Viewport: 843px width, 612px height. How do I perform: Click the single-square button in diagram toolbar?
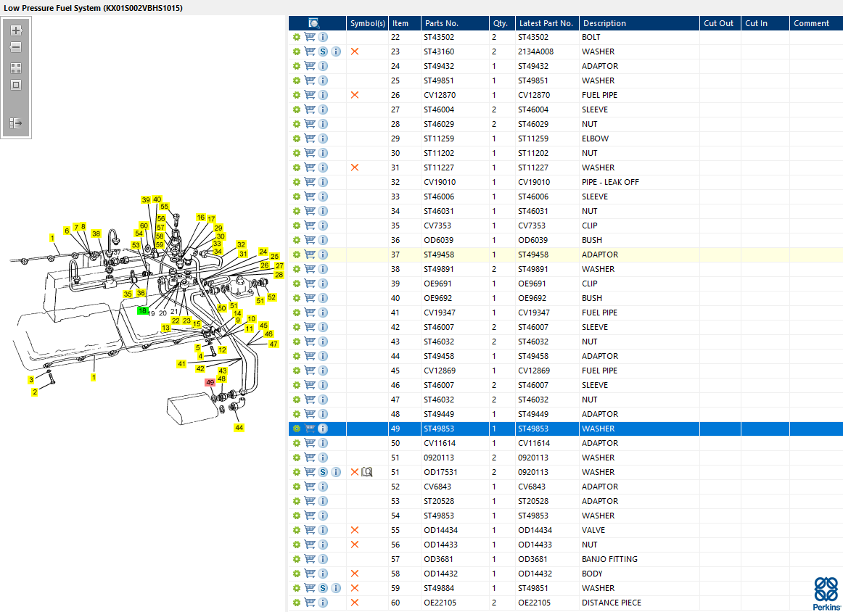click(x=16, y=85)
